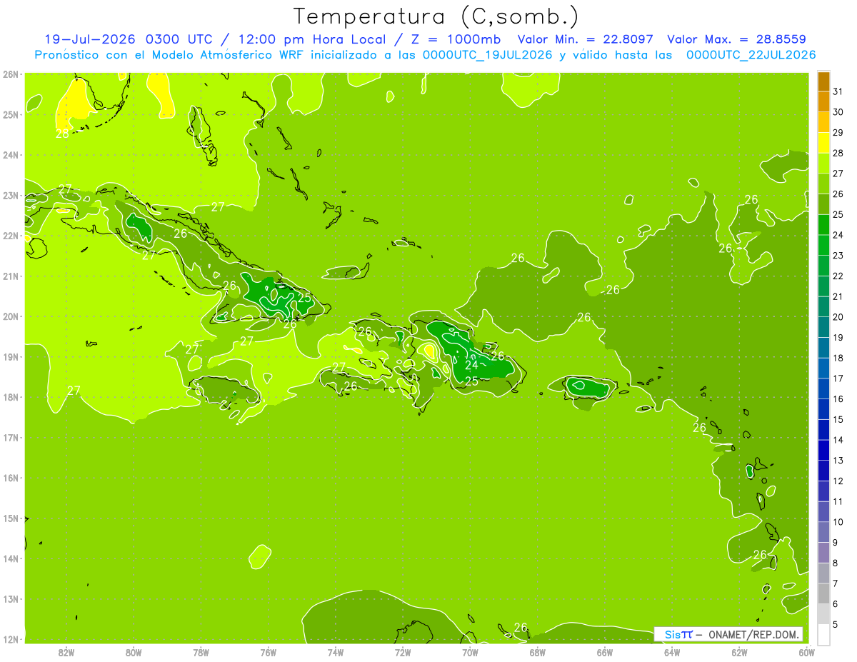Click the 22N latitude axis label

(11, 236)
